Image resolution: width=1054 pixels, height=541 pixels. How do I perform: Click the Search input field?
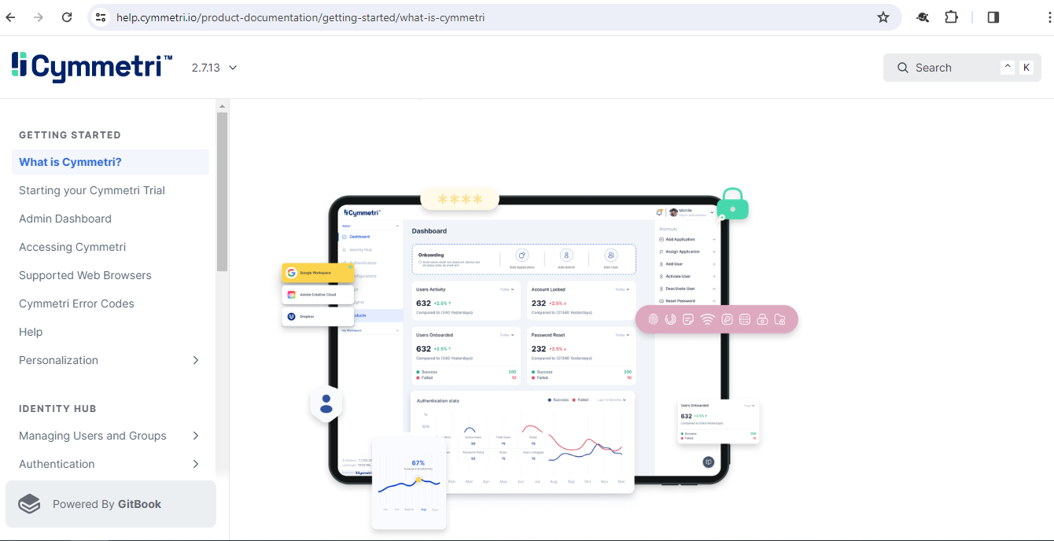952,68
